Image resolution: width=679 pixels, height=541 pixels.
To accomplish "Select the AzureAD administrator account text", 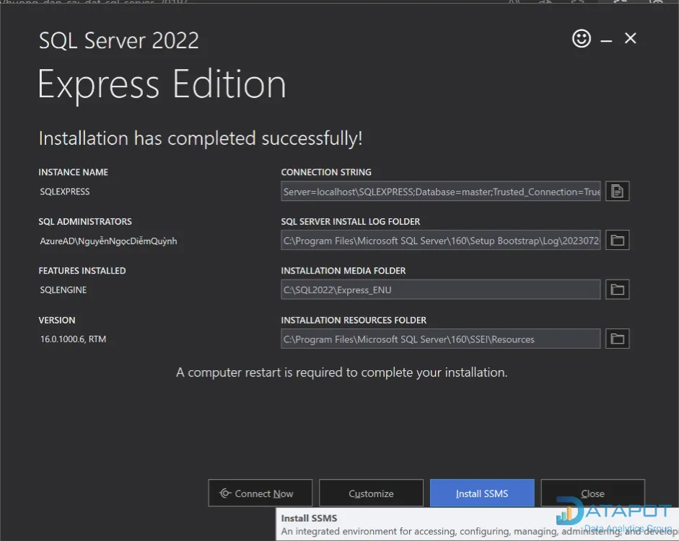I will coord(108,241).
